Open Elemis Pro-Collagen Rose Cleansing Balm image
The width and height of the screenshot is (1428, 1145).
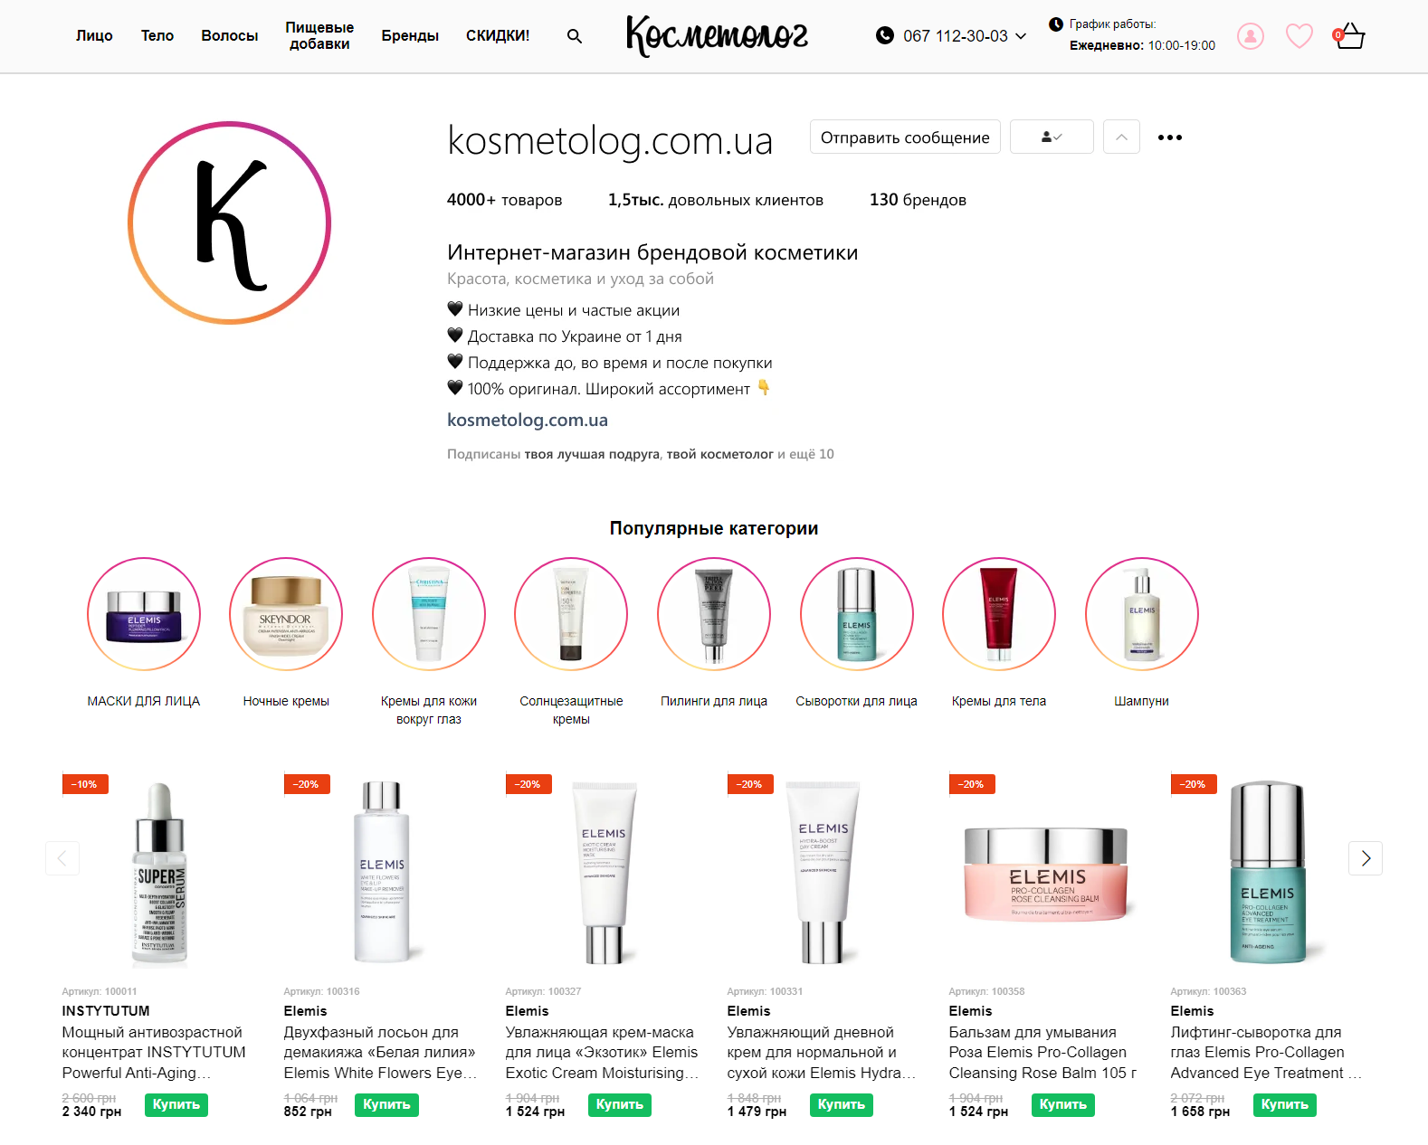pos(1046,873)
